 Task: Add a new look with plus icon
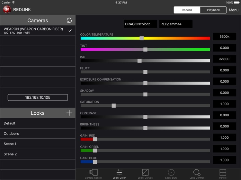pos(69,113)
